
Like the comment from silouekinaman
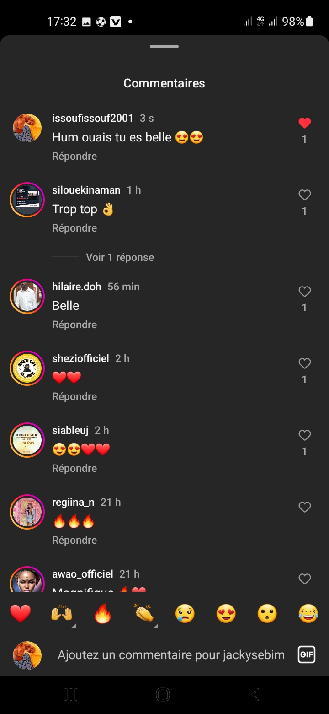(x=305, y=195)
